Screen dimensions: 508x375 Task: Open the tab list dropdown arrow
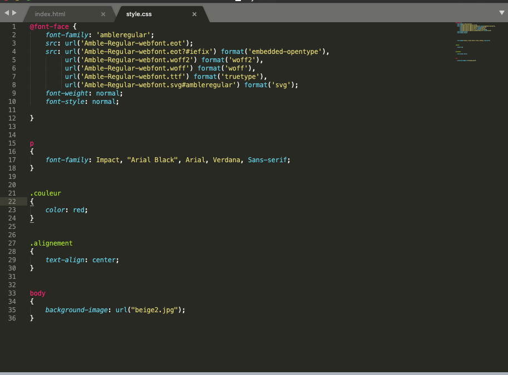pyautogui.click(x=502, y=12)
